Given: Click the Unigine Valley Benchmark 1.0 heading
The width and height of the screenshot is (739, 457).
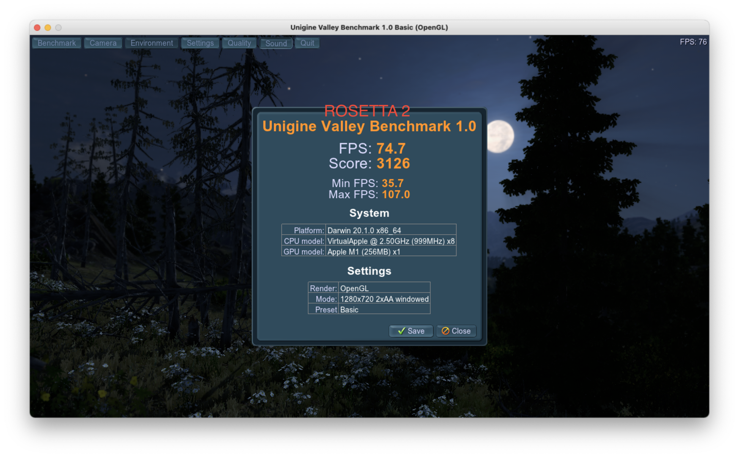Looking at the screenshot, I should 369,127.
